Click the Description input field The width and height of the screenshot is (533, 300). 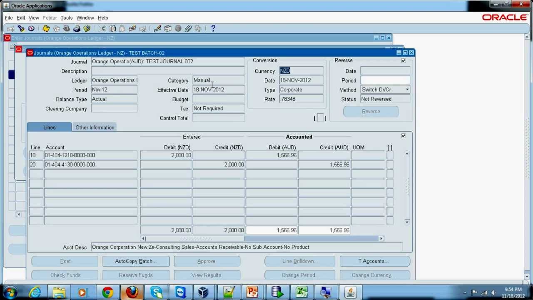point(168,71)
